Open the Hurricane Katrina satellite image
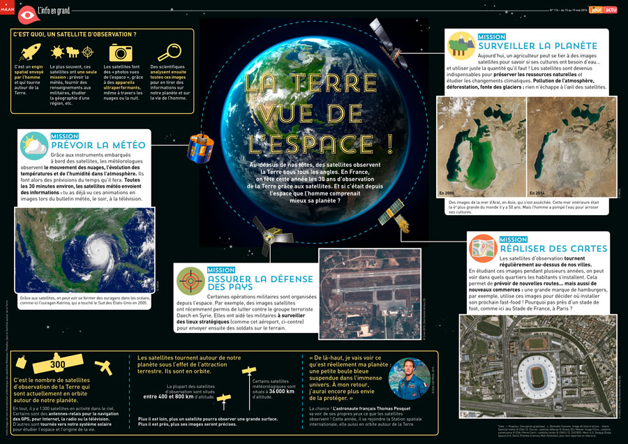The width and height of the screenshot is (628, 444). pyautogui.click(x=84, y=250)
